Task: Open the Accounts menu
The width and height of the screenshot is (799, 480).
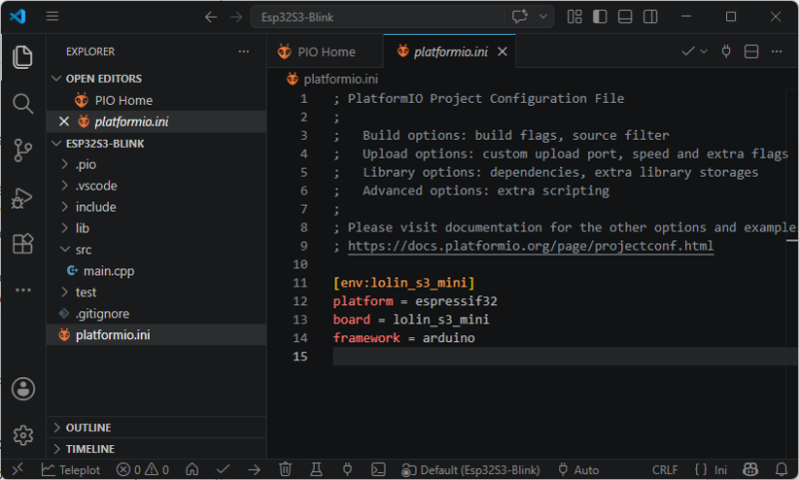Action: click(23, 389)
